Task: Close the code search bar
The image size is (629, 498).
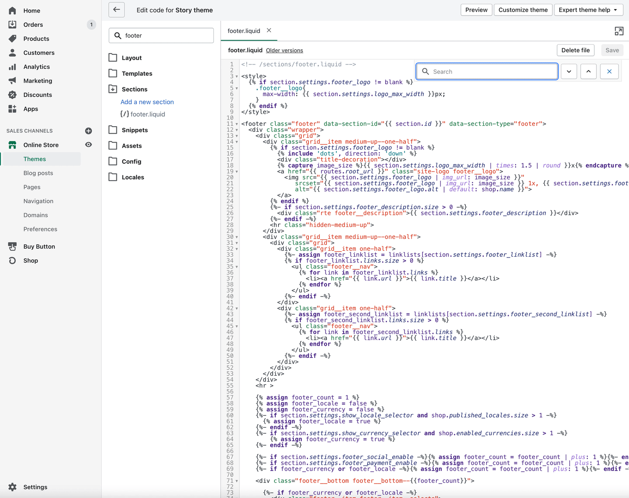Action: (609, 71)
